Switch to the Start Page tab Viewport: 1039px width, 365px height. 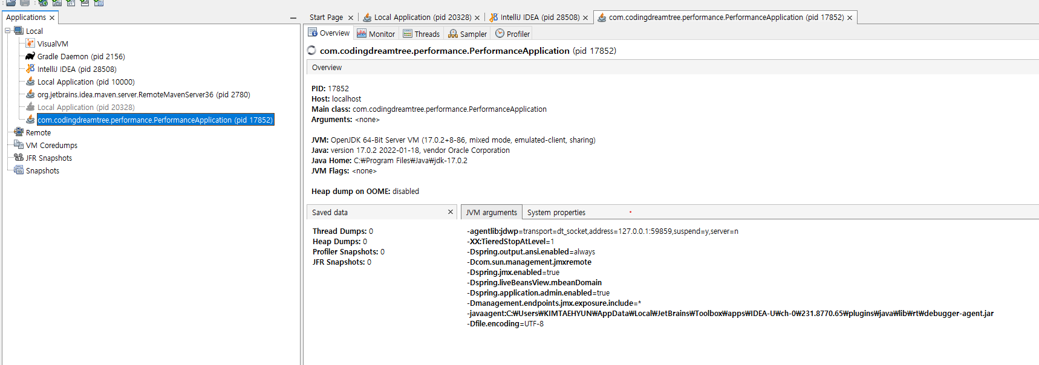[326, 18]
